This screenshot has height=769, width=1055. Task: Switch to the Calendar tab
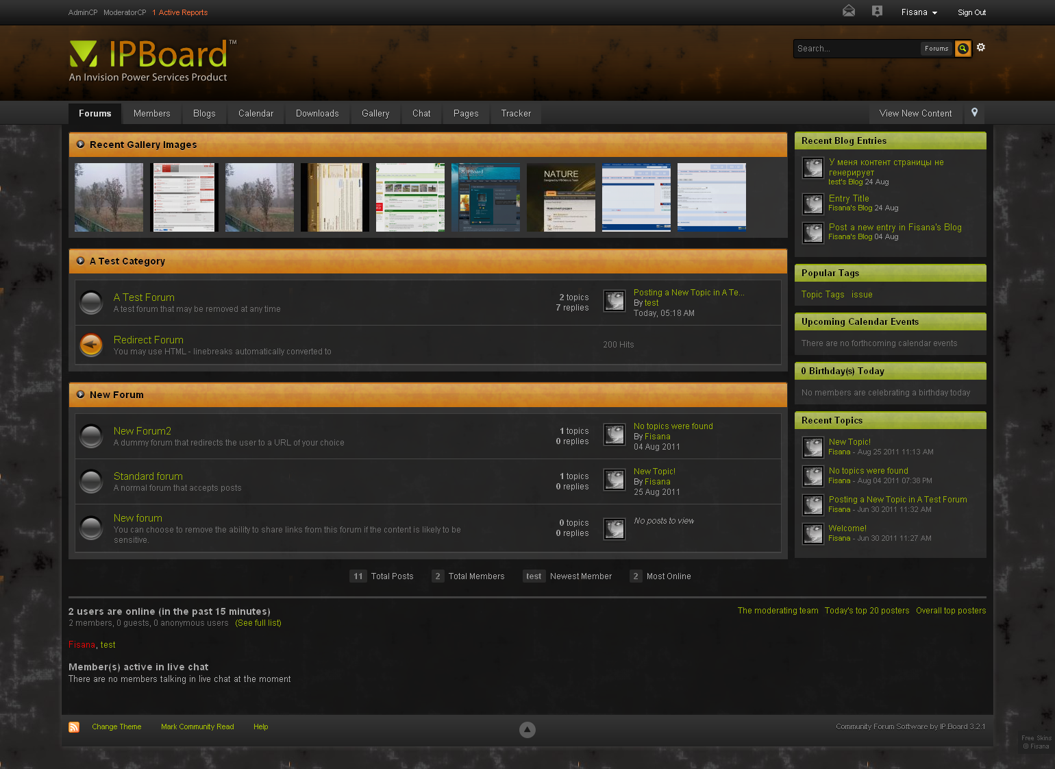coord(256,114)
